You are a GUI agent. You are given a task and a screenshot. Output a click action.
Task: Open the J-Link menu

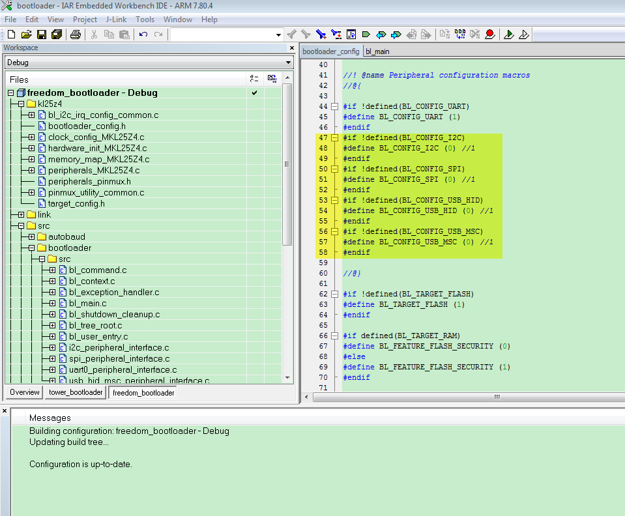click(116, 20)
